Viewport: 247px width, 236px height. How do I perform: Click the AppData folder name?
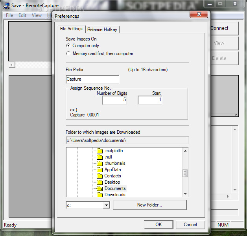click(x=112, y=170)
